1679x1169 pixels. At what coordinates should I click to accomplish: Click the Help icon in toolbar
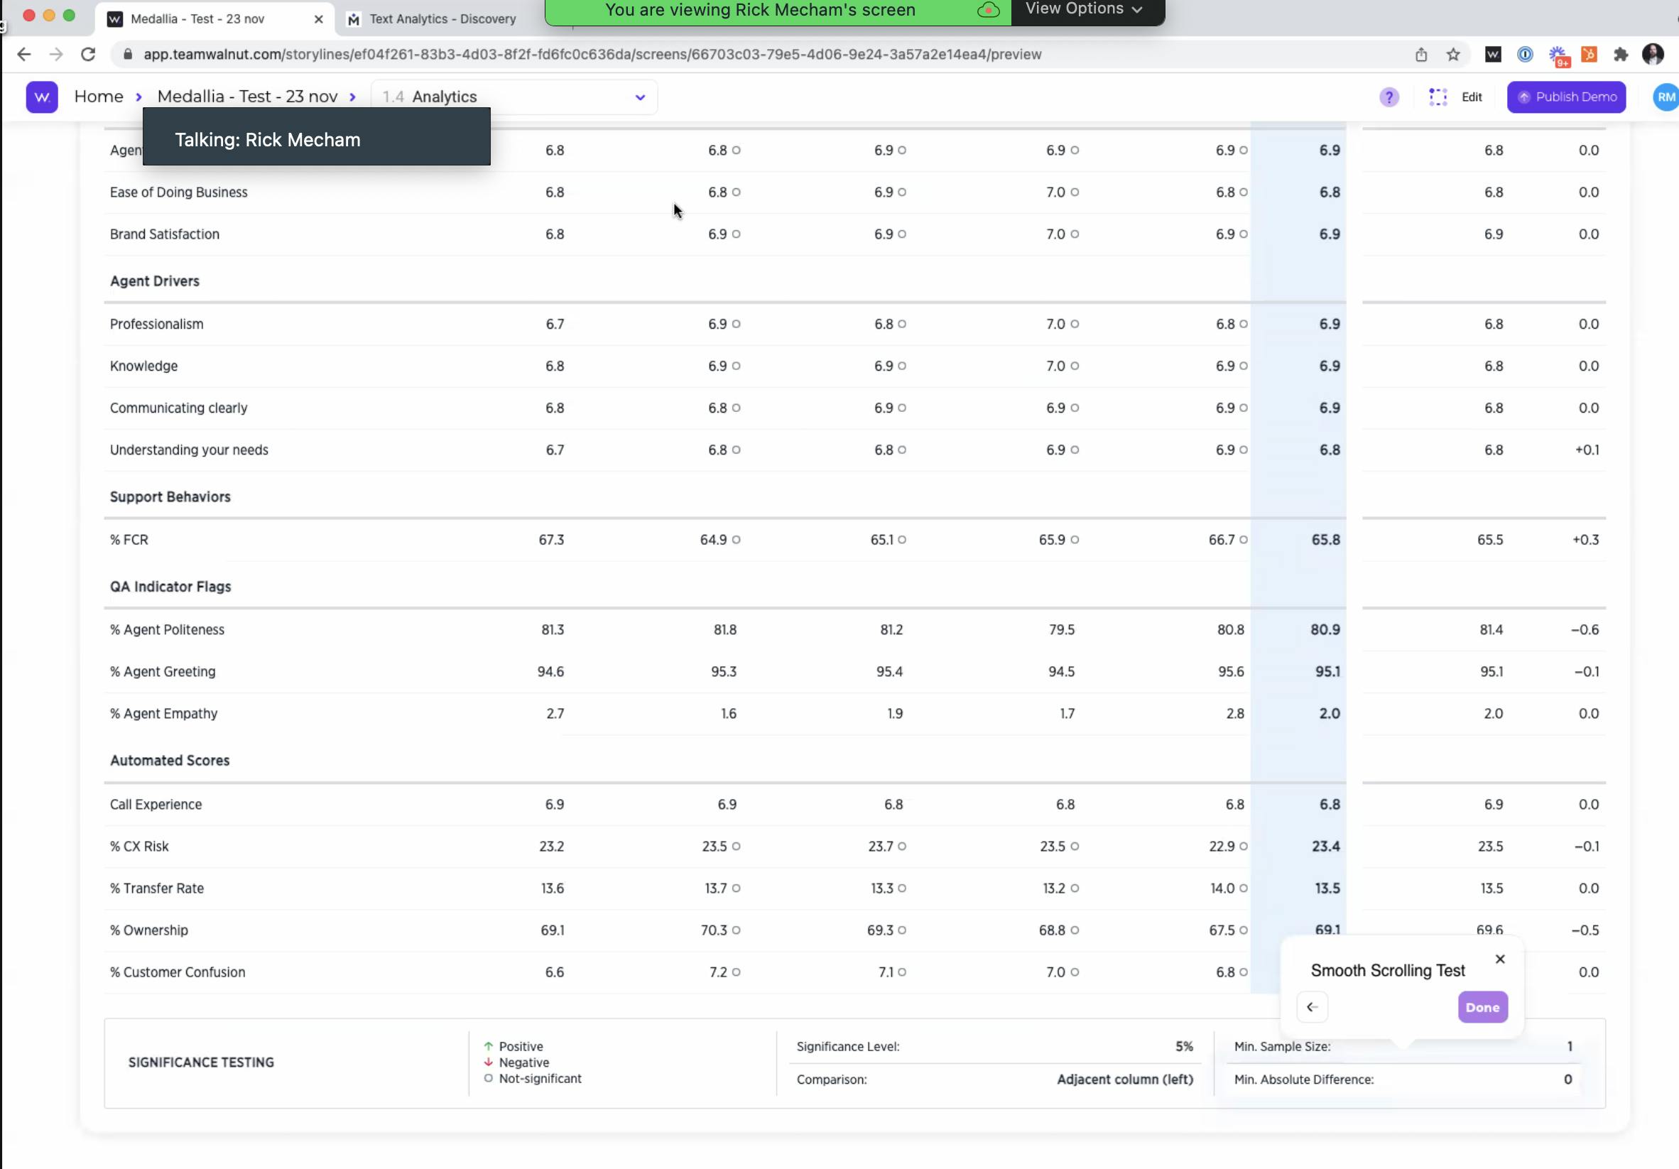1389,97
